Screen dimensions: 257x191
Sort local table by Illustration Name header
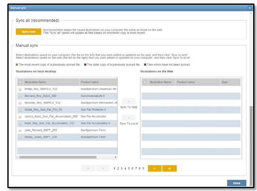coord(51,82)
